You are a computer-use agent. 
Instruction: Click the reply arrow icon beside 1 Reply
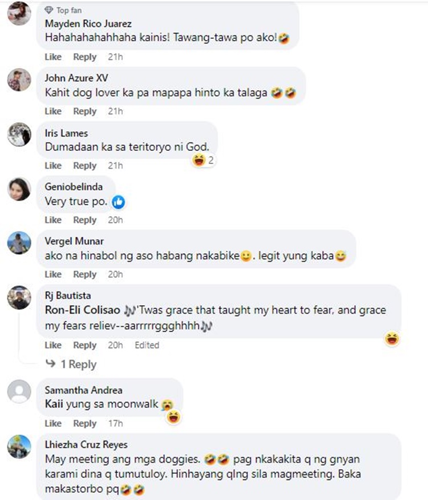tap(51, 363)
